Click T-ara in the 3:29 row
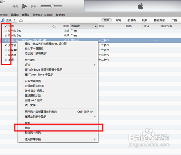 pyautogui.click(x=74, y=31)
